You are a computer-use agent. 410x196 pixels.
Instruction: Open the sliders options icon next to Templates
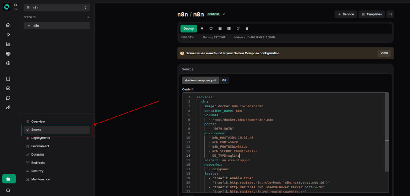point(390,14)
